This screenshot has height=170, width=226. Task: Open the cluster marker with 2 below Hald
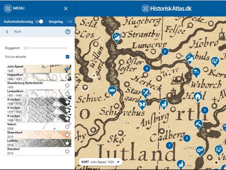point(205,110)
